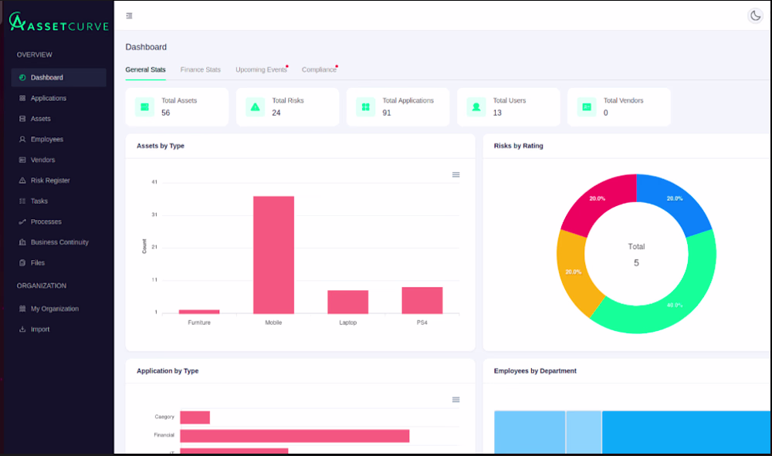Click the Total Risks value 24
This screenshot has height=456, width=772.
(x=276, y=113)
